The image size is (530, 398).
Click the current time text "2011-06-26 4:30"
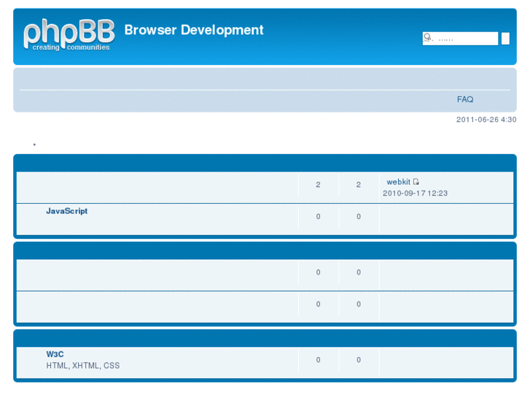coord(486,120)
